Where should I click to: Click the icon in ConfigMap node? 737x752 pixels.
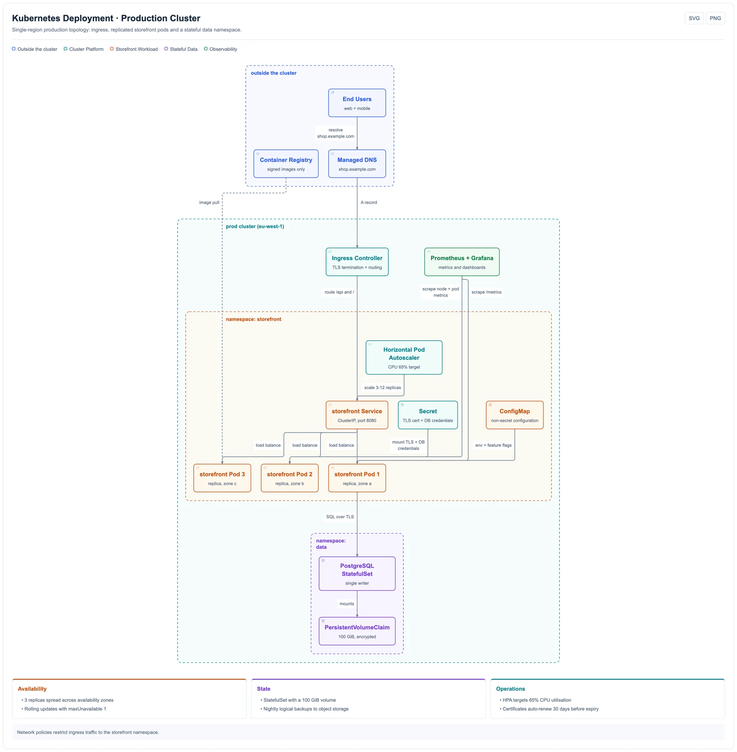490,405
